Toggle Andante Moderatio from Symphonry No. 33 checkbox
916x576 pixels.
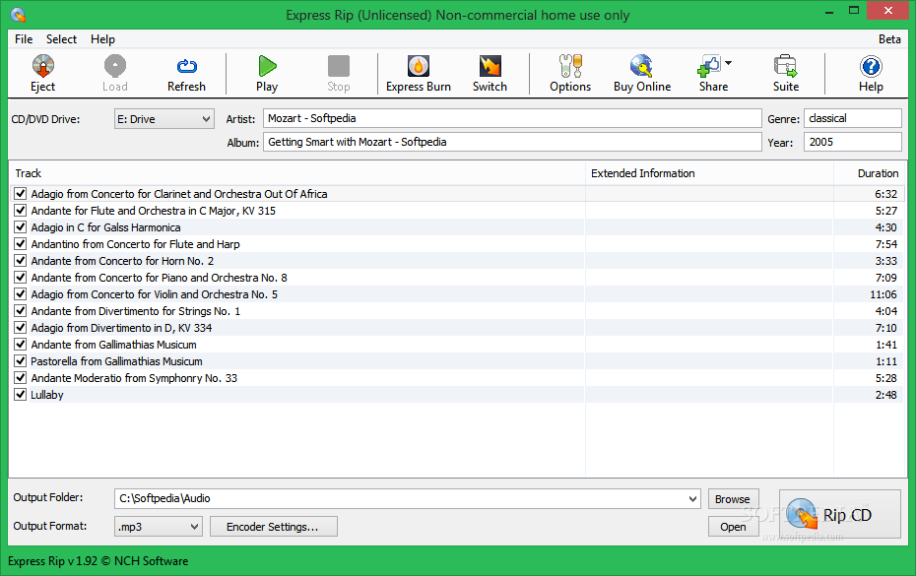click(21, 378)
